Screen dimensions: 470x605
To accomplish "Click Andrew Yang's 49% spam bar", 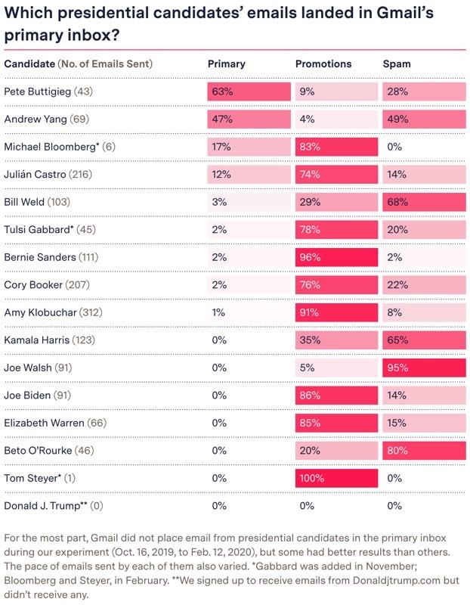I will coord(424,119).
